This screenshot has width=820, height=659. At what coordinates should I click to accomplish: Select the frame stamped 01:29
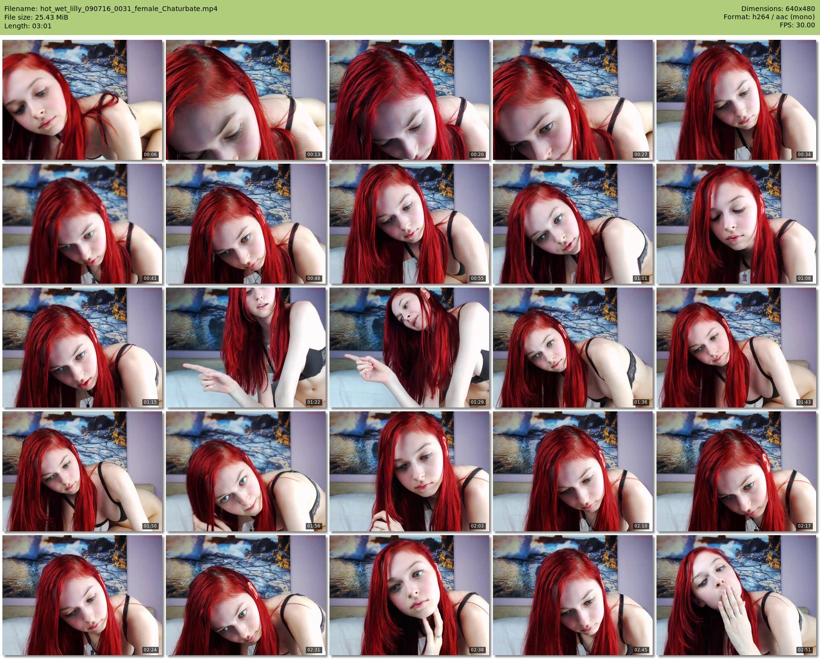click(410, 347)
